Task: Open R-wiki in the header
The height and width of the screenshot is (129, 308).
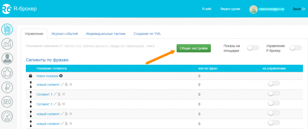Action: point(207,9)
